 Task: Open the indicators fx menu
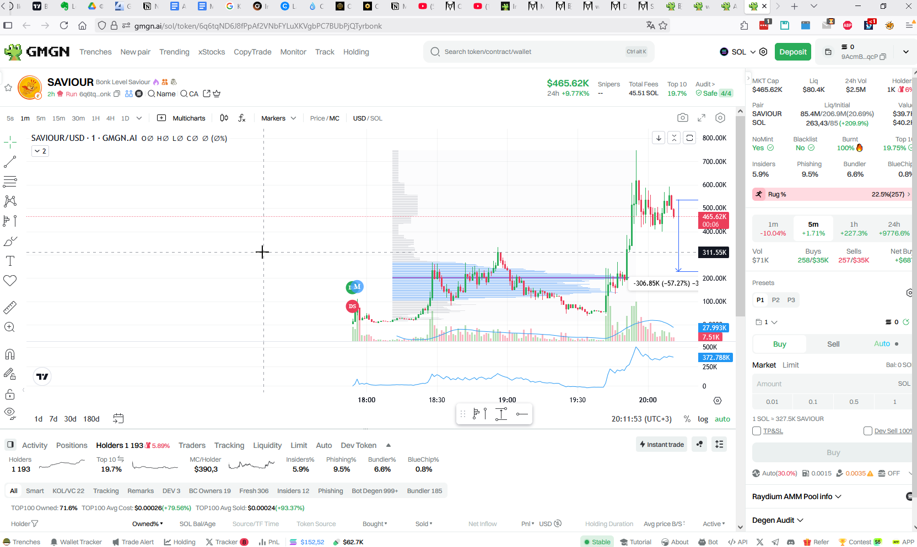point(241,118)
